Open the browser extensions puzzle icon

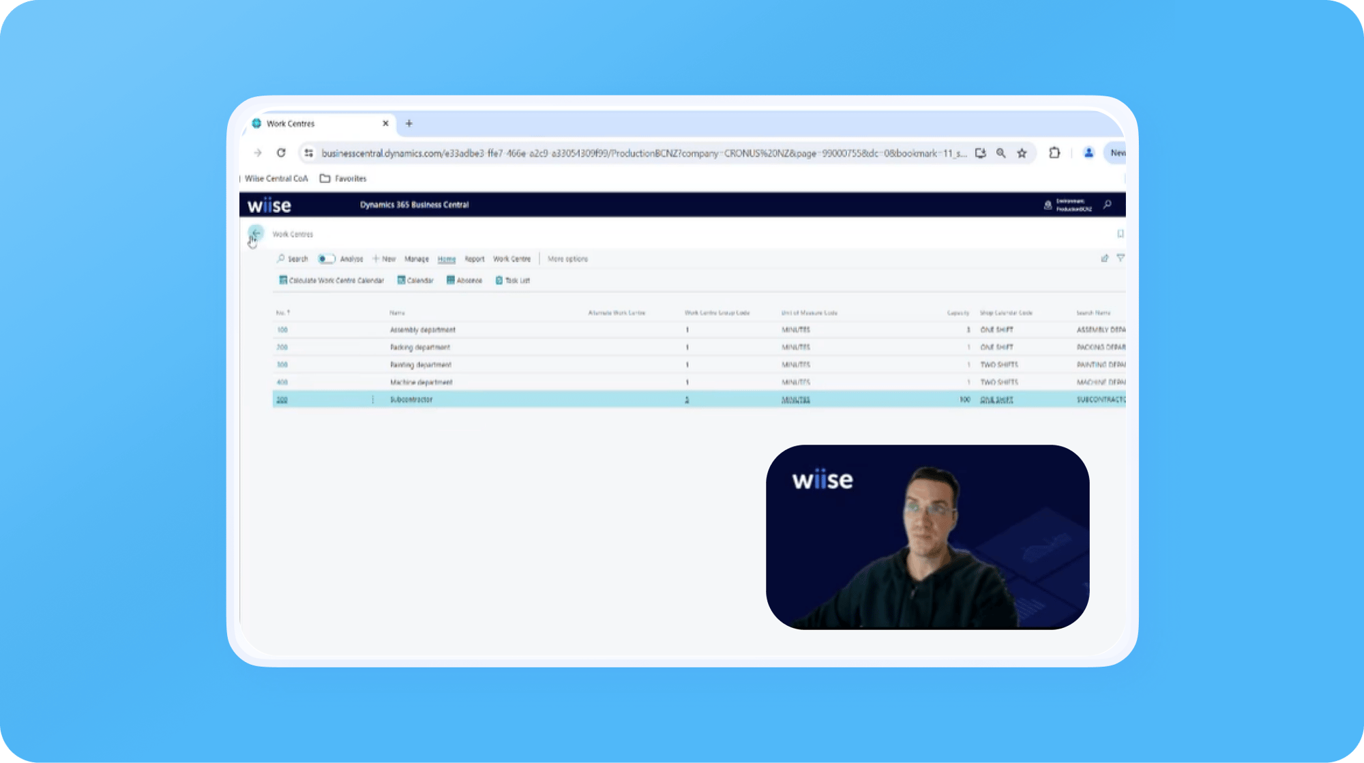click(1054, 153)
